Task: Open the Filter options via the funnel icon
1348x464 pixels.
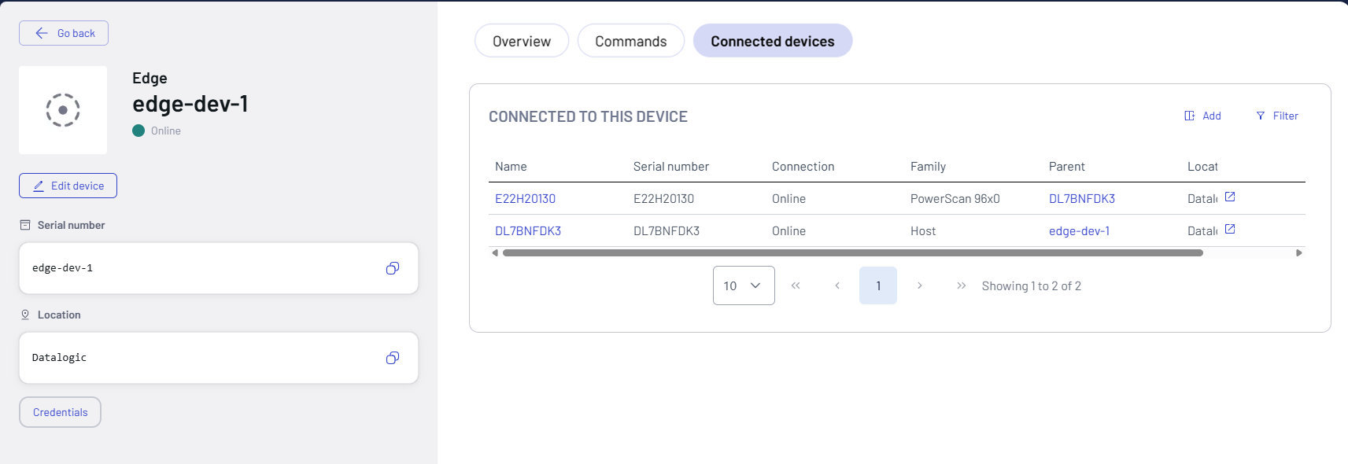Action: (x=1262, y=116)
